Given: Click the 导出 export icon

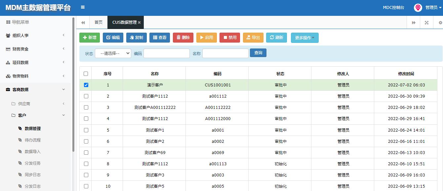Looking at the screenshot, I should tap(248, 38).
